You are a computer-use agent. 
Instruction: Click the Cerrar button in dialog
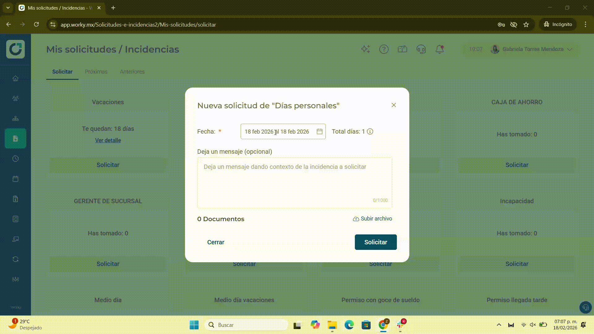pos(216,242)
